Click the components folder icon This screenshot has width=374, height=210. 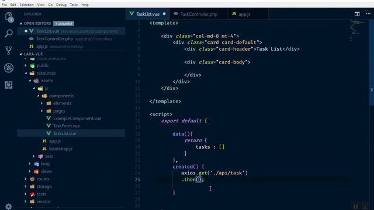click(x=44, y=96)
